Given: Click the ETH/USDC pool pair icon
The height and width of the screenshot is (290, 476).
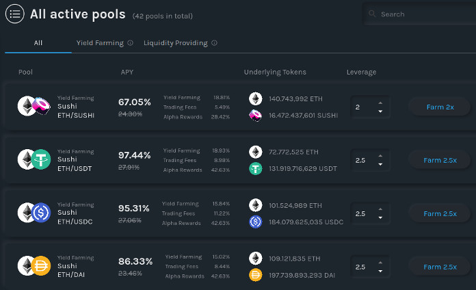Looking at the screenshot, I should pos(34,213).
